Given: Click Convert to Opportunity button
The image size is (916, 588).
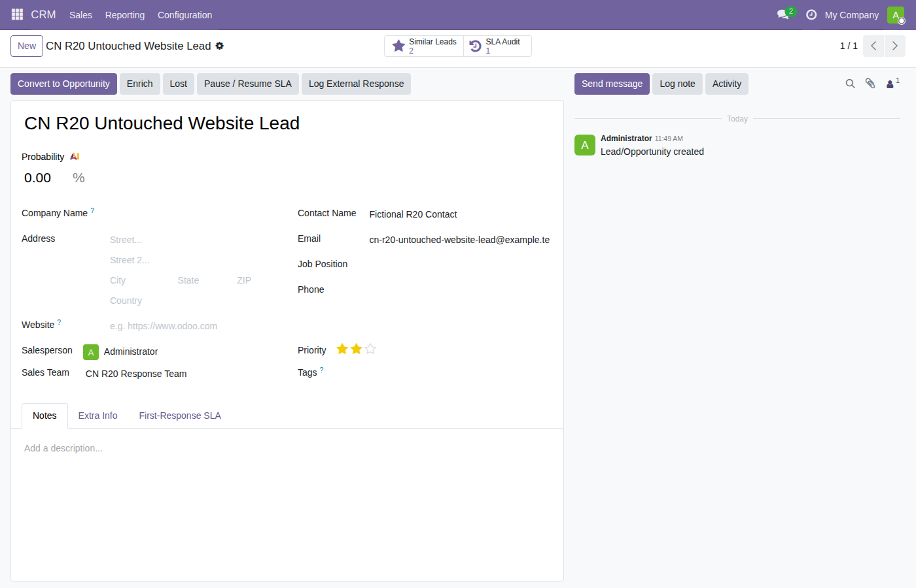Looking at the screenshot, I should pyautogui.click(x=63, y=84).
